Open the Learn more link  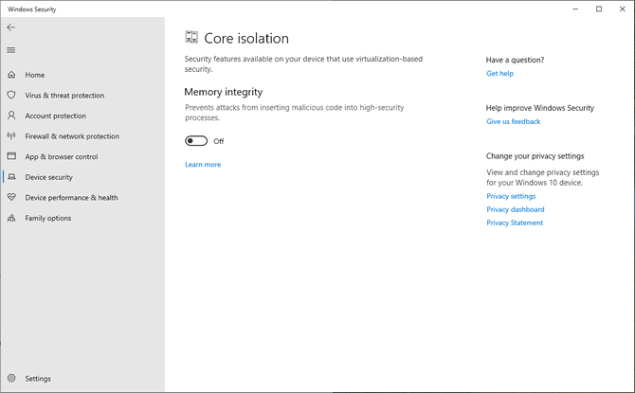[203, 165]
